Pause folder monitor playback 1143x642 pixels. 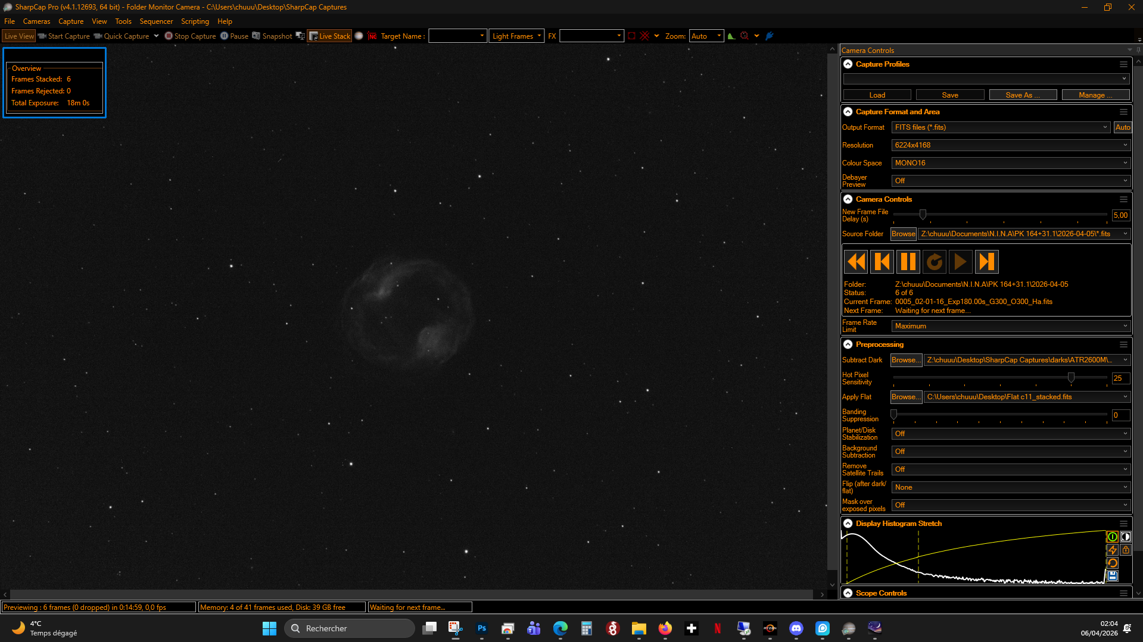tap(908, 262)
